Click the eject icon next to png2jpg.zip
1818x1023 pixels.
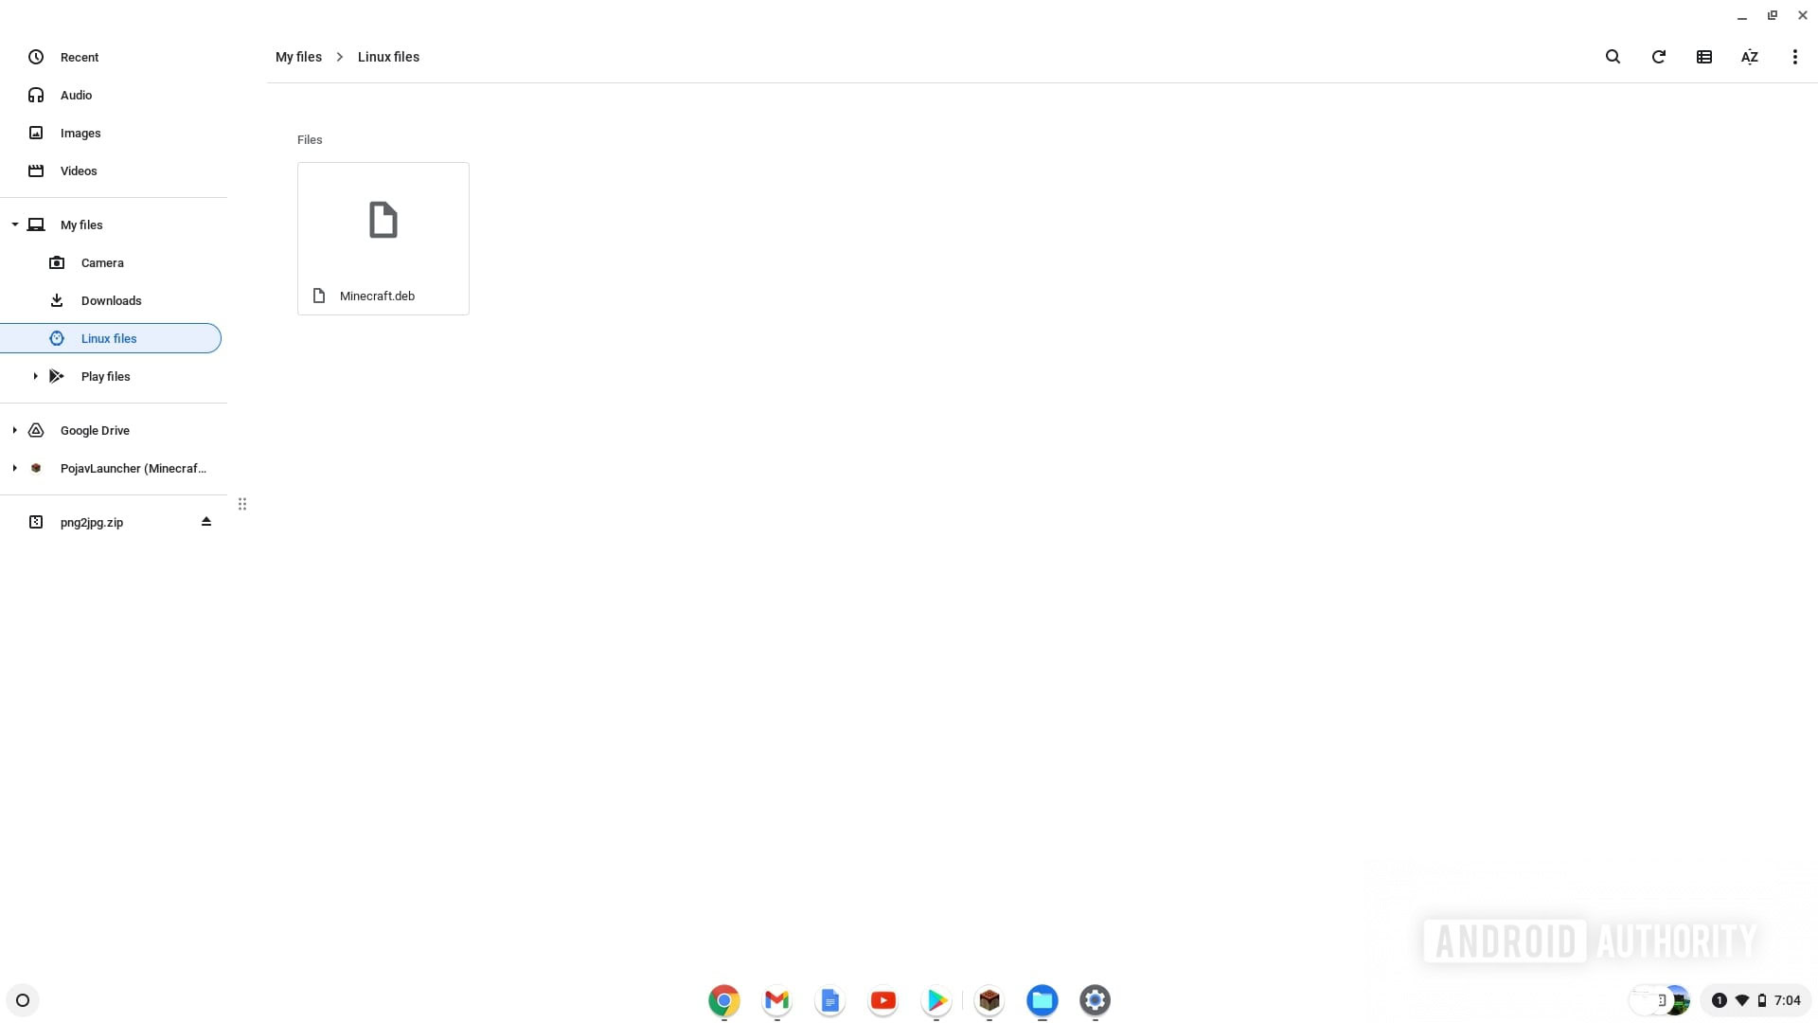205,521
